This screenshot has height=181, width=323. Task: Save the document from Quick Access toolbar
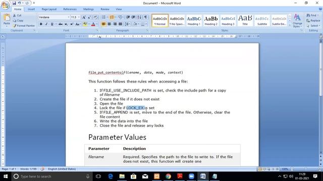(x=14, y=3)
